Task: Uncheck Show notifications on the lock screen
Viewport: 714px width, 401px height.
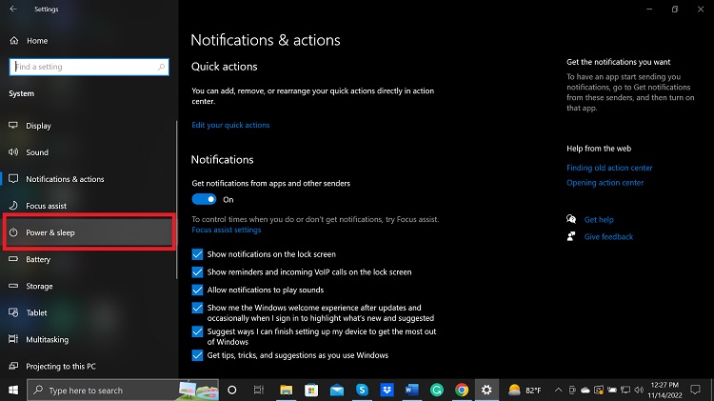Action: 198,254
